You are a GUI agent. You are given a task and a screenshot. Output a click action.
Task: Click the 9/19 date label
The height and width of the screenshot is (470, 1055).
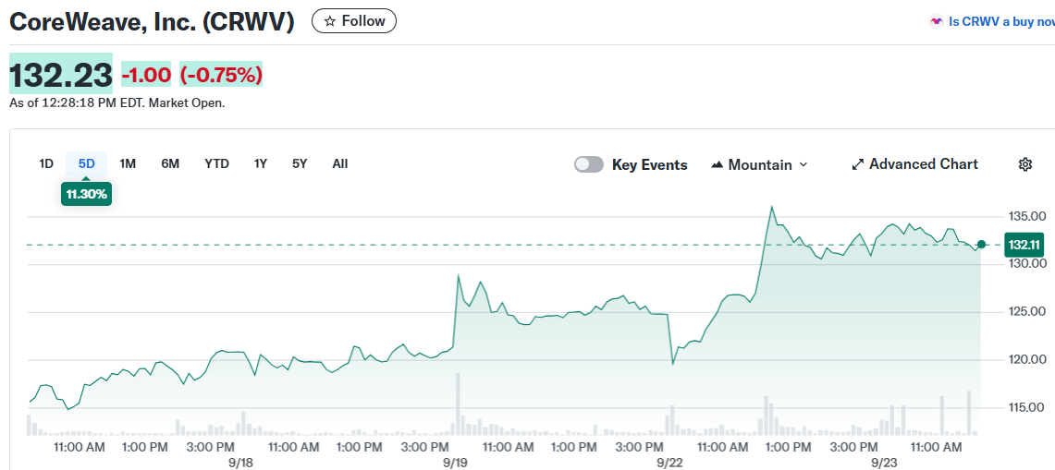(x=456, y=464)
